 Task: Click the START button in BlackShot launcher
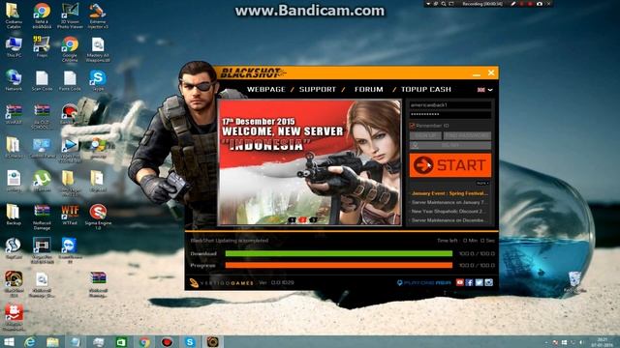[x=450, y=165]
